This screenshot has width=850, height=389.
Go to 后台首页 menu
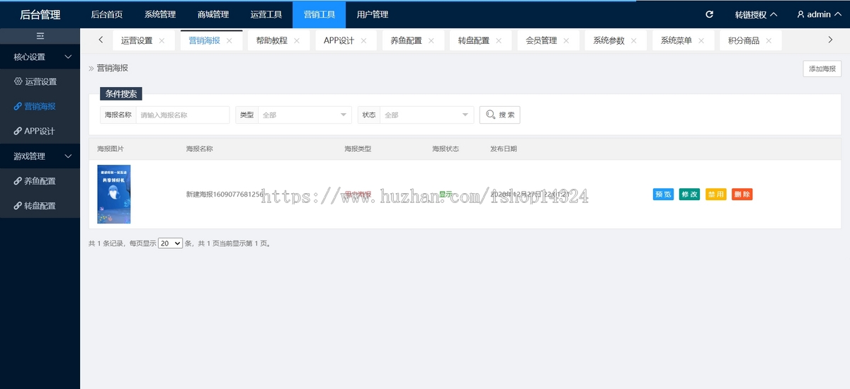pyautogui.click(x=107, y=14)
